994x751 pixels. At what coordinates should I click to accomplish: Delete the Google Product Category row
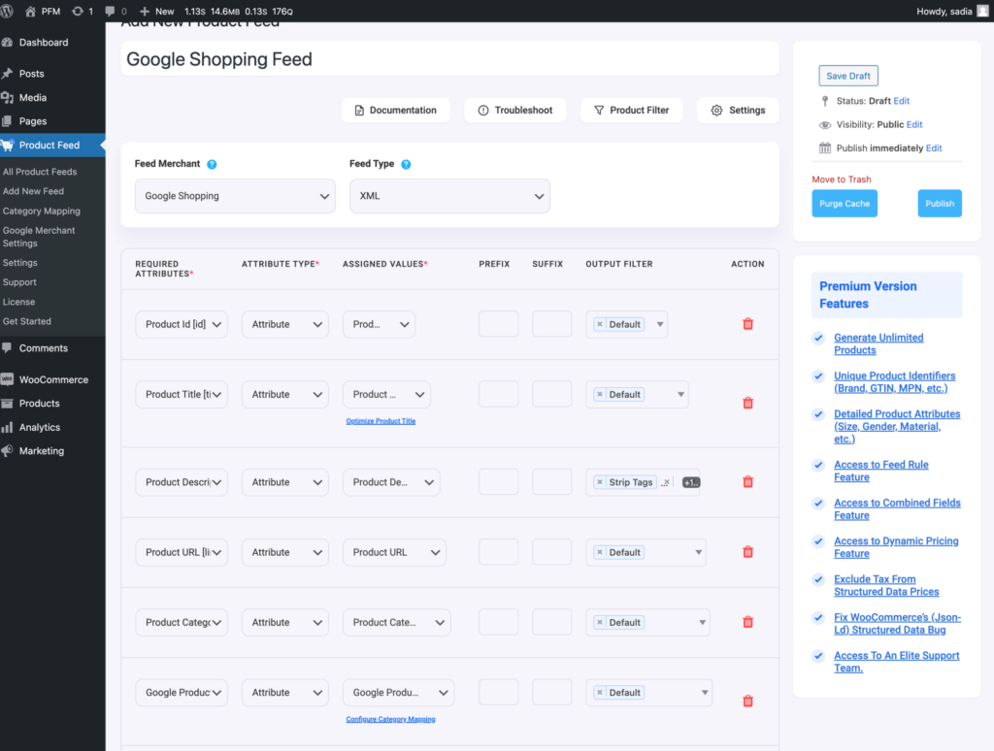[748, 701]
